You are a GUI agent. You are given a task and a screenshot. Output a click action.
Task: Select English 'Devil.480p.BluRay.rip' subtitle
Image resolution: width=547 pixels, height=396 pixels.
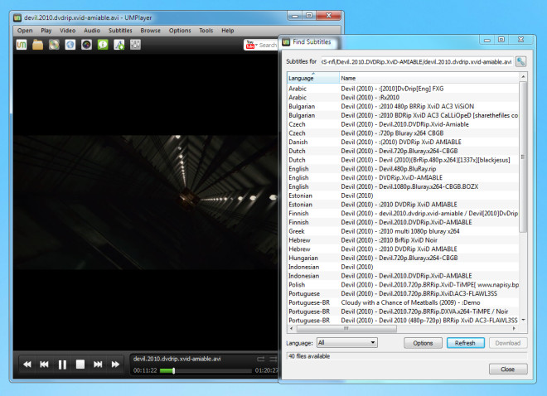403,169
